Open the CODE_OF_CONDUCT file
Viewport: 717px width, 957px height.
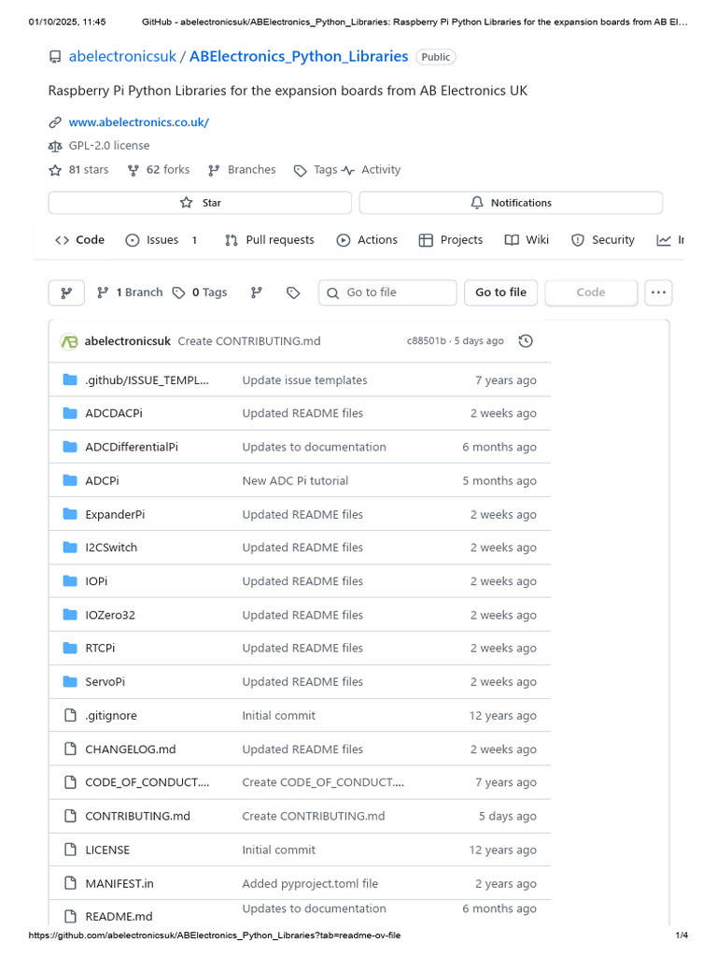point(147,782)
